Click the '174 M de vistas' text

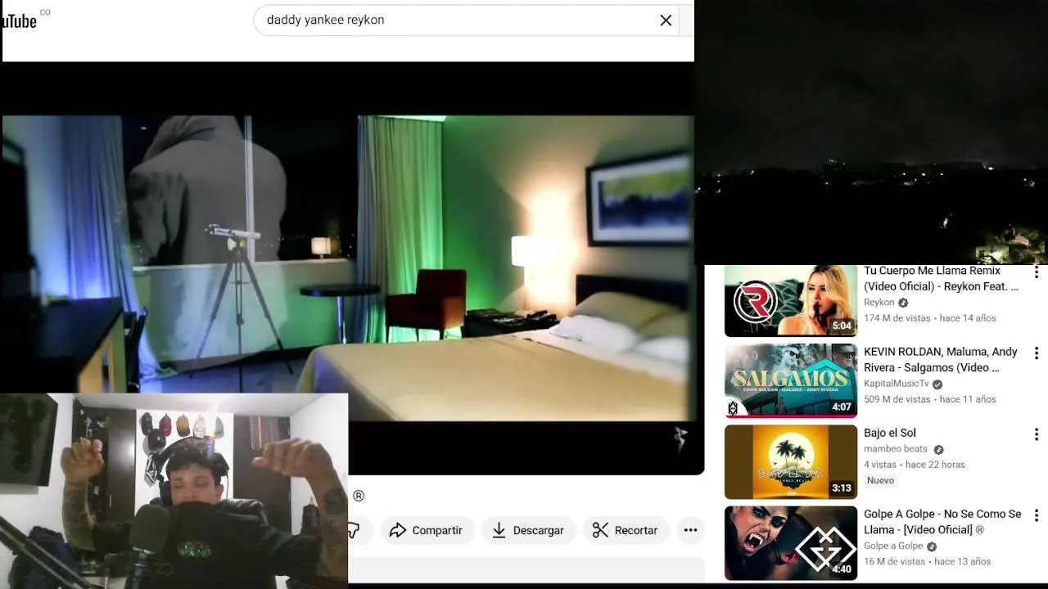coord(897,318)
